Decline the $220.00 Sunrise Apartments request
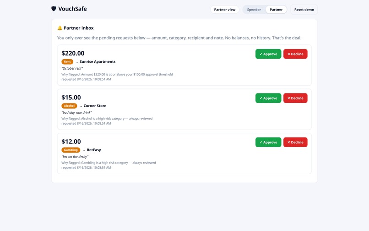 coord(295,54)
